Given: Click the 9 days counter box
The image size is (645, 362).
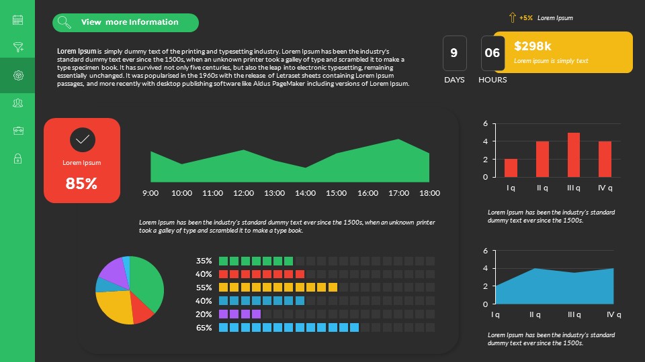Looking at the screenshot, I should click(455, 54).
